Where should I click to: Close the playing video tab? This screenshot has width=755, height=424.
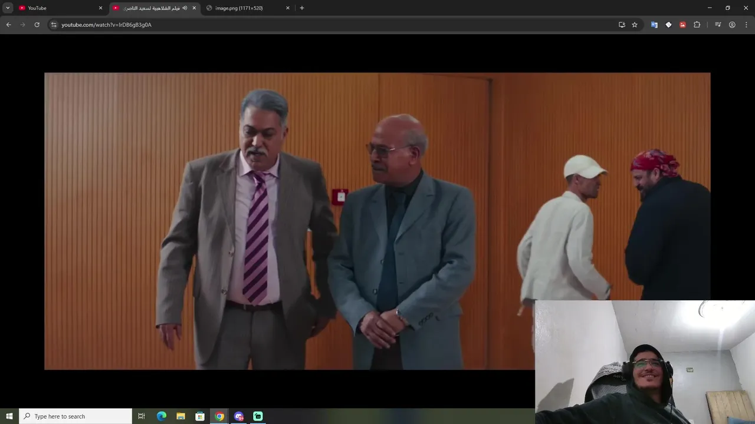pos(194,8)
